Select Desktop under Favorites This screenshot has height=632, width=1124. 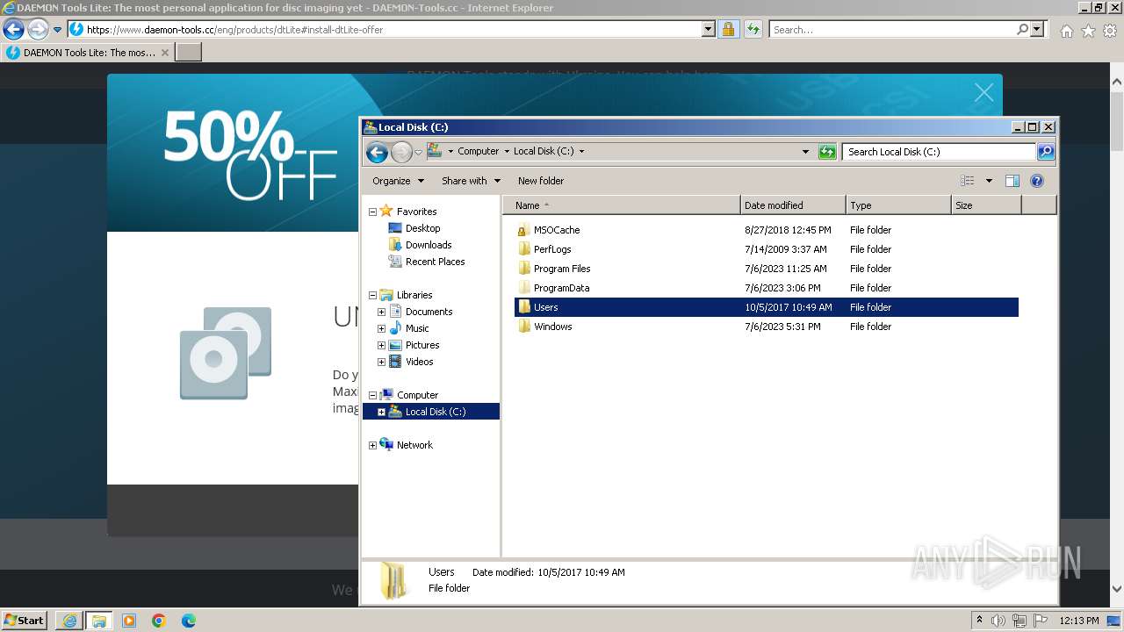422,228
